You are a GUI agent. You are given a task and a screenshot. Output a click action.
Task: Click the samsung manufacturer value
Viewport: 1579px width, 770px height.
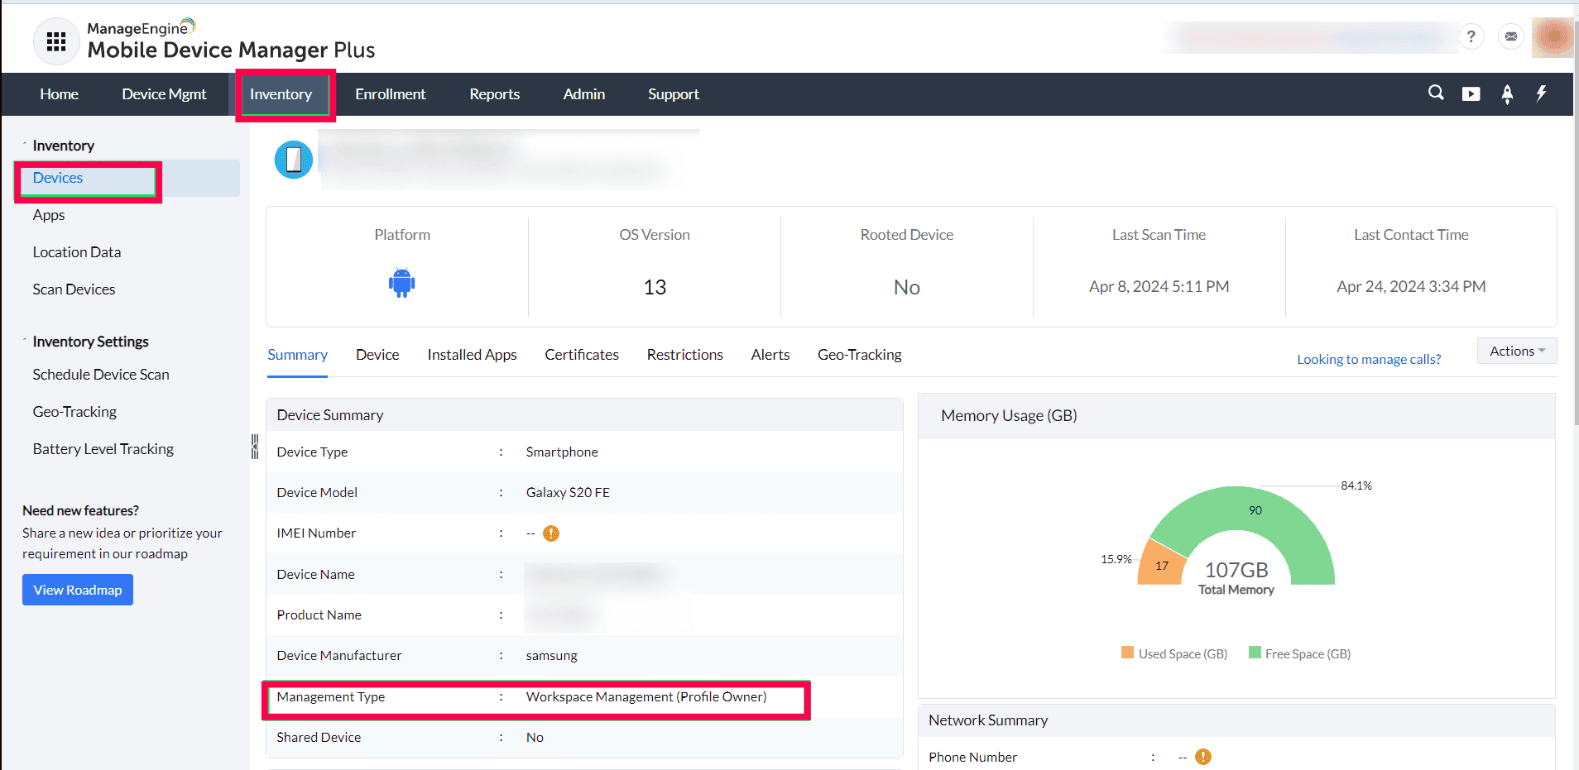click(x=552, y=656)
